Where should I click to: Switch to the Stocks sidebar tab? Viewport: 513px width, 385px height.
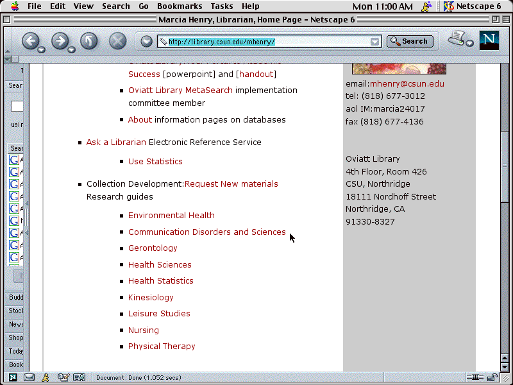[15, 311]
